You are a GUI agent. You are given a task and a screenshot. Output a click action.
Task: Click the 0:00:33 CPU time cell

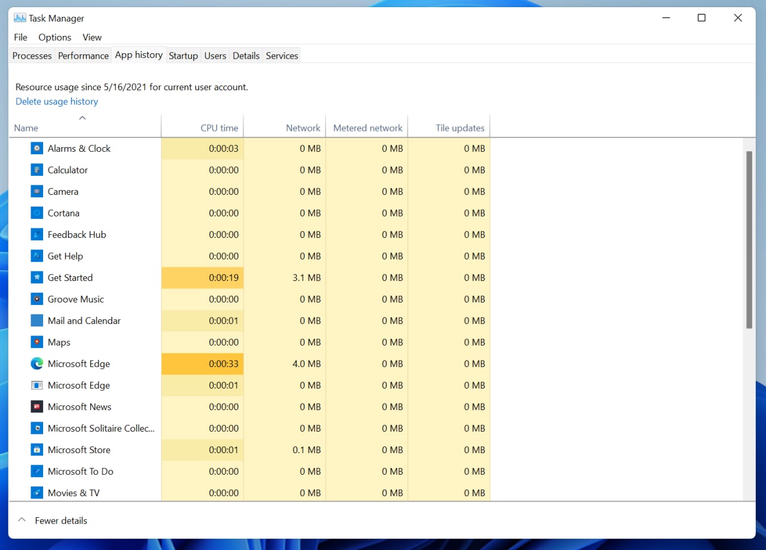[202, 363]
